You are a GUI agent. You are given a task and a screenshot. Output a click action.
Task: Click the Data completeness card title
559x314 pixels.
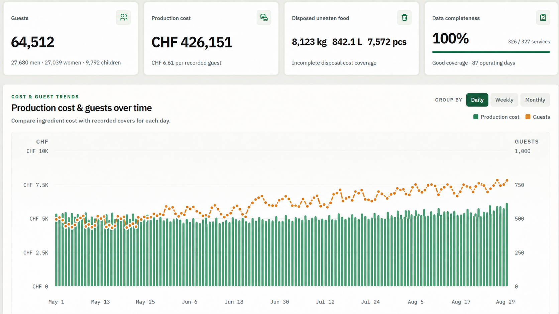(456, 18)
